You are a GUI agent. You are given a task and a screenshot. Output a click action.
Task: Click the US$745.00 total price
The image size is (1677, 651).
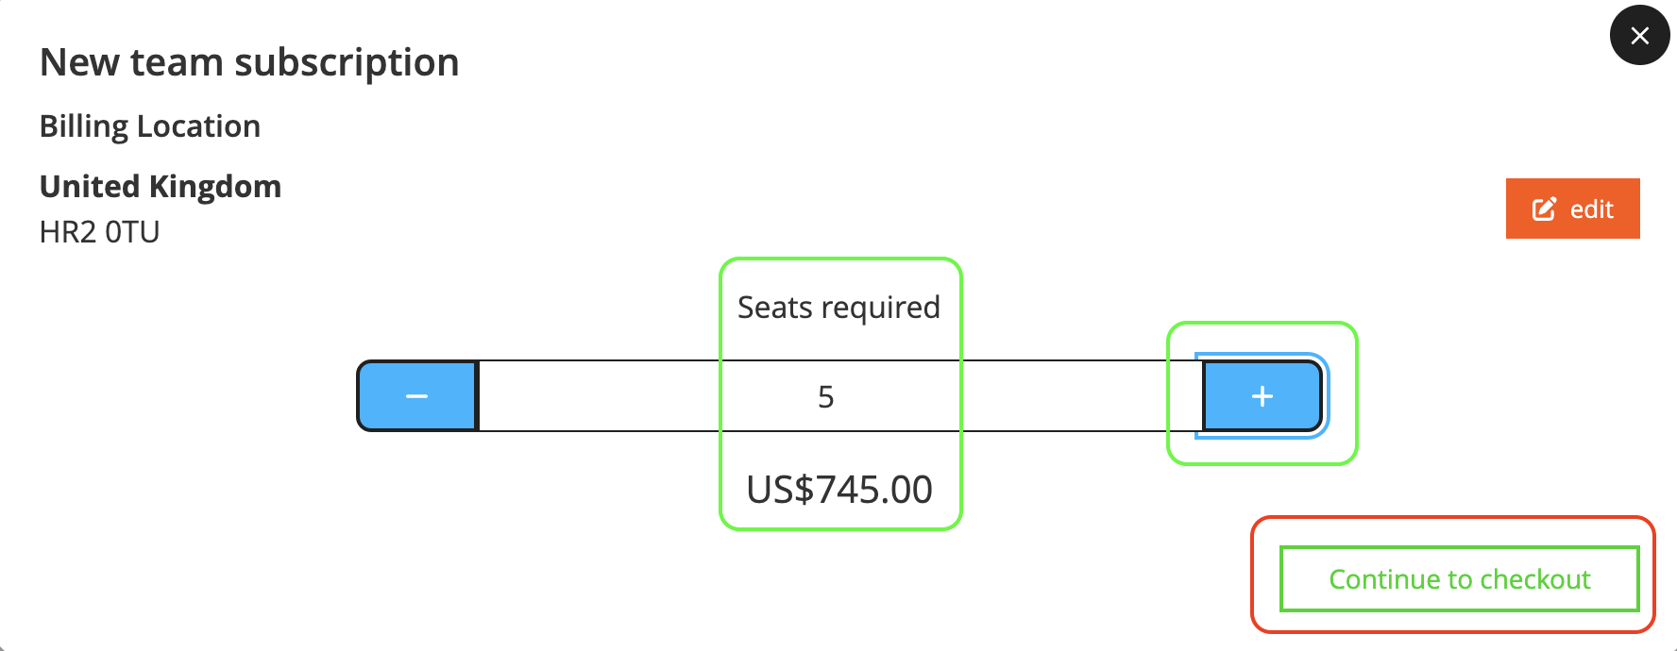coord(838,490)
